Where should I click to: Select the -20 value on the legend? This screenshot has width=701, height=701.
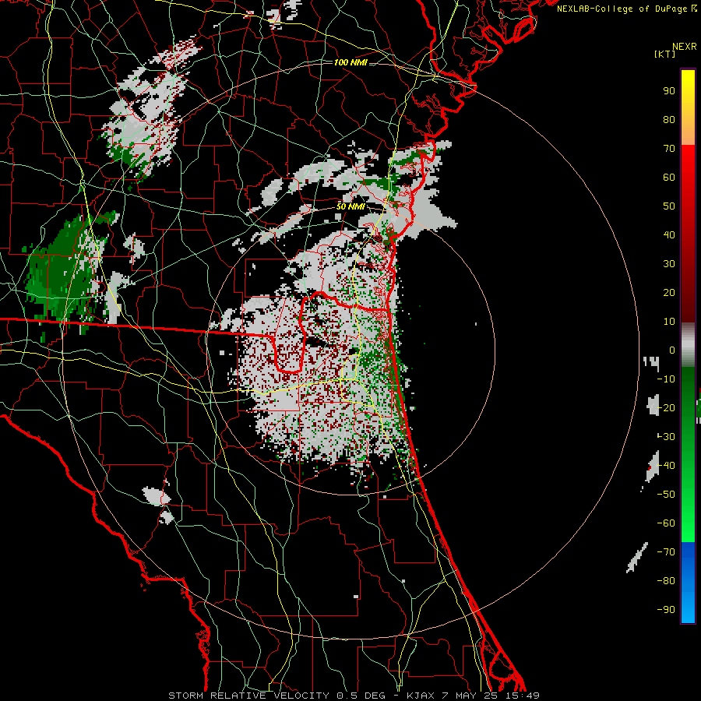tap(666, 407)
